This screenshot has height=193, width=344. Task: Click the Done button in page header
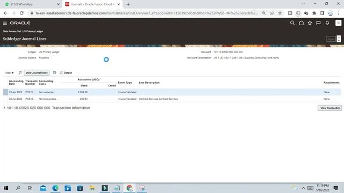coord(331,39)
